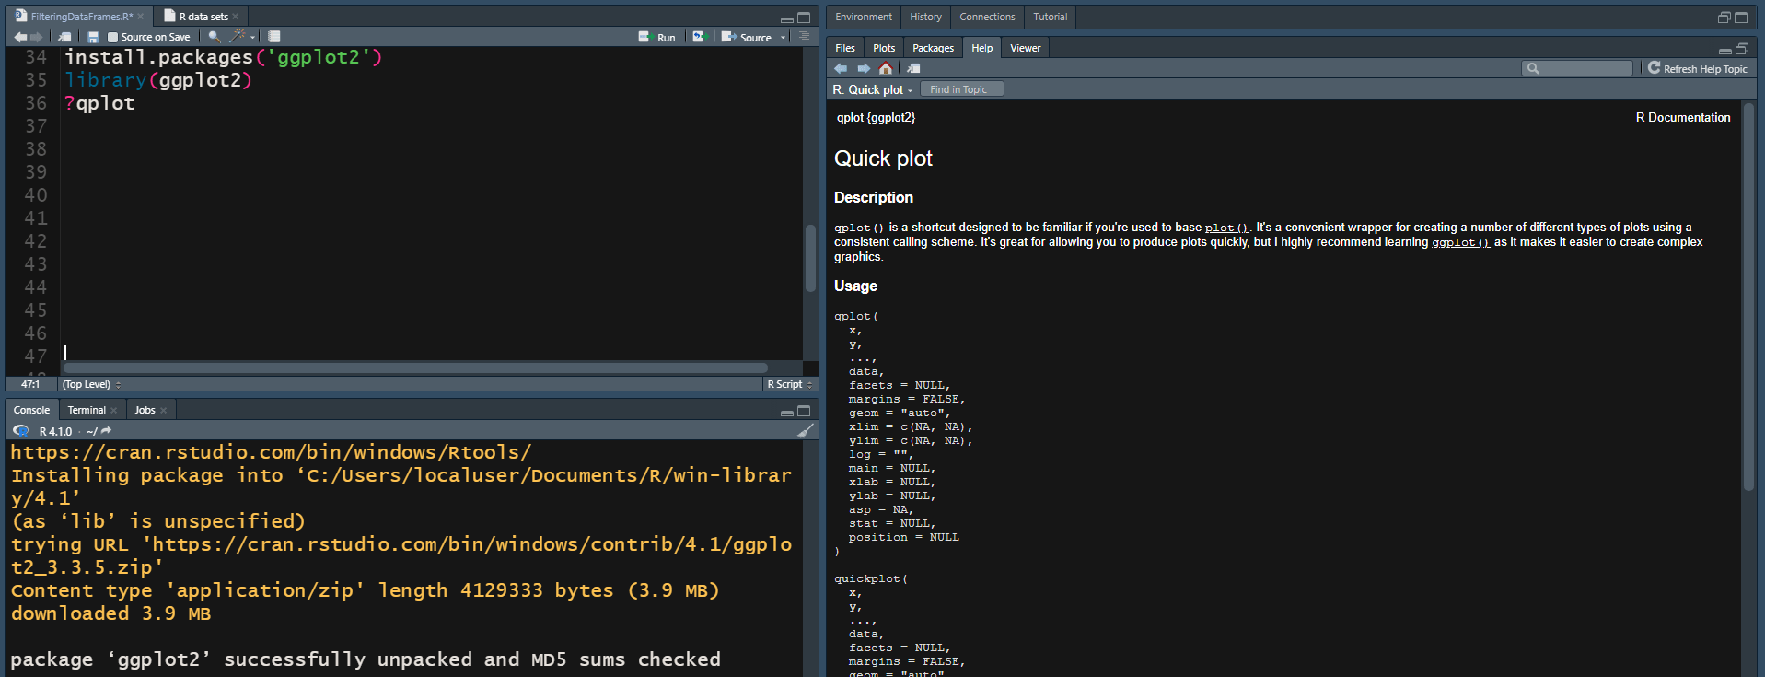Save the current R script
The image size is (1765, 677).
pos(93,37)
